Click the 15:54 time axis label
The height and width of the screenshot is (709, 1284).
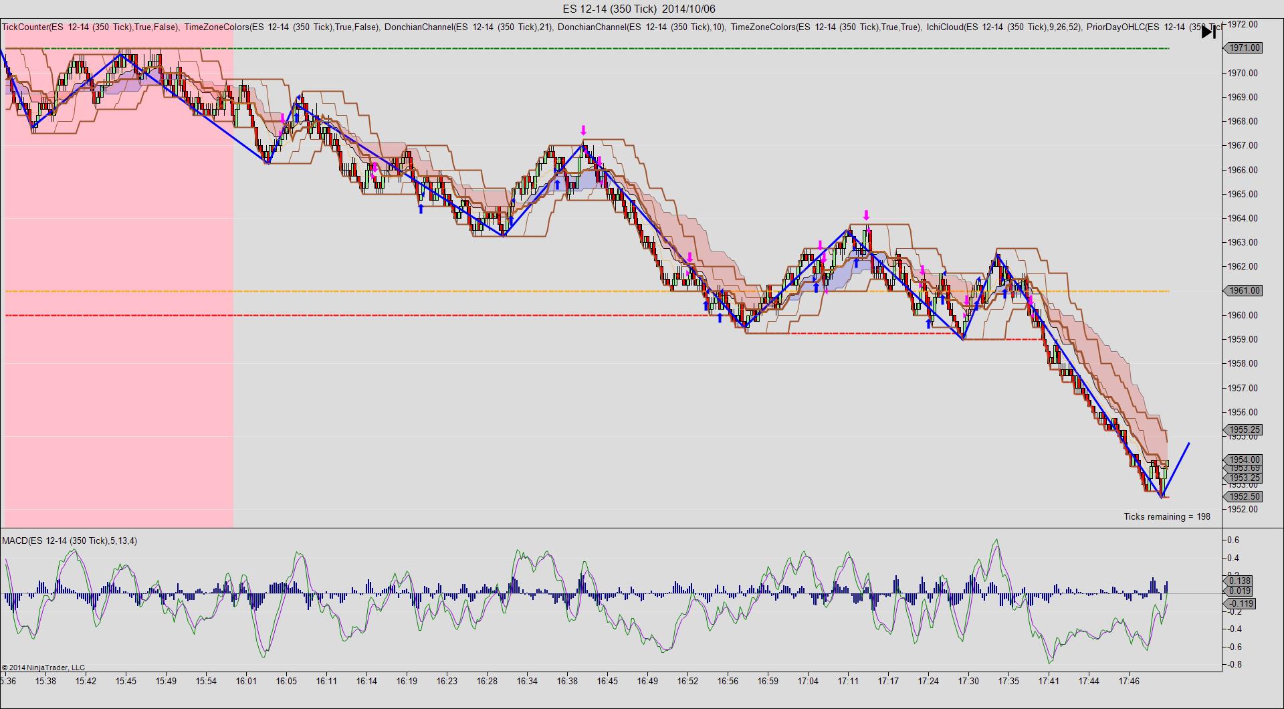[206, 682]
